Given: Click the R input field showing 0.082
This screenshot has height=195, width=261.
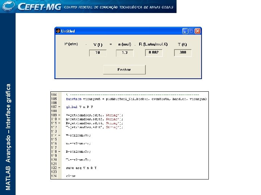Looking at the screenshot, I should click(x=154, y=53).
